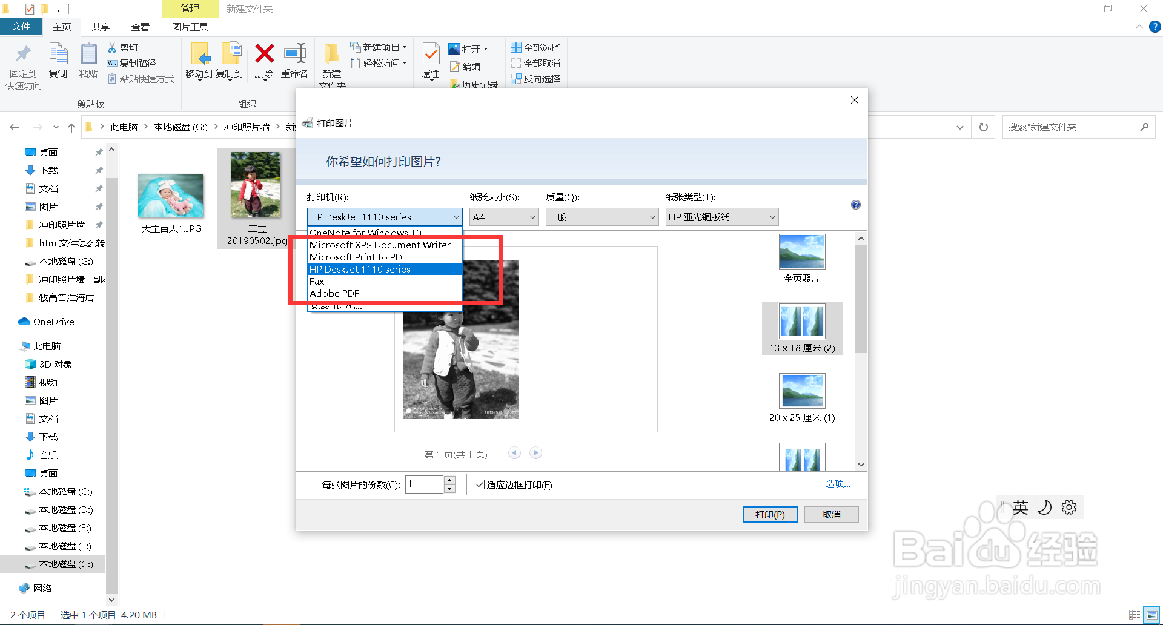Increase copies with the up stepper
This screenshot has height=625, width=1163.
[449, 480]
